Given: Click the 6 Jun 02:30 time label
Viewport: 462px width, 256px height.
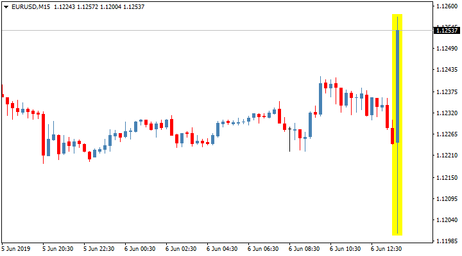Looking at the screenshot, I should tap(181, 249).
